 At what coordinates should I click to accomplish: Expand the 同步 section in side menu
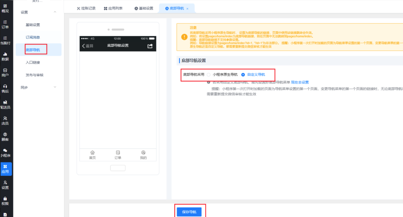[55, 87]
